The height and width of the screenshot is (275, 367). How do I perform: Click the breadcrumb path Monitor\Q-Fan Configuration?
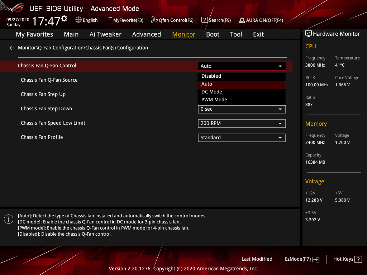(x=83, y=48)
